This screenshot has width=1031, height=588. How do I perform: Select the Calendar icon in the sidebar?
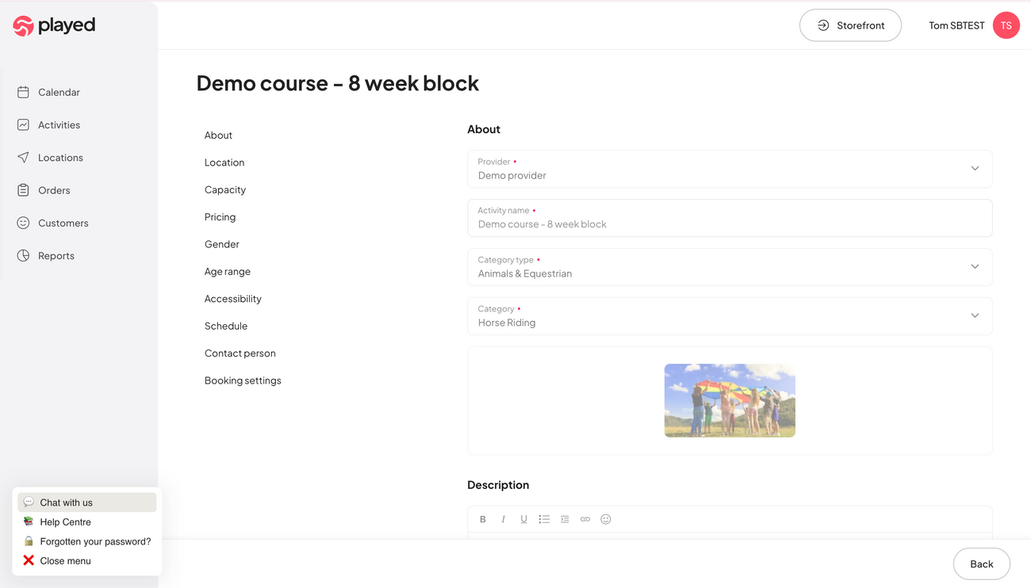pyautogui.click(x=24, y=92)
